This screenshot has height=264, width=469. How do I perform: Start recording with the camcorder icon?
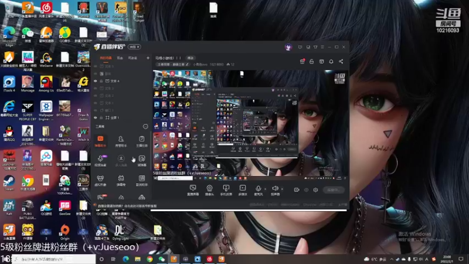(297, 189)
